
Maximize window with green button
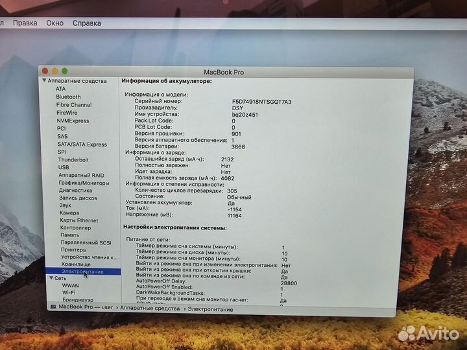pyautogui.click(x=65, y=71)
